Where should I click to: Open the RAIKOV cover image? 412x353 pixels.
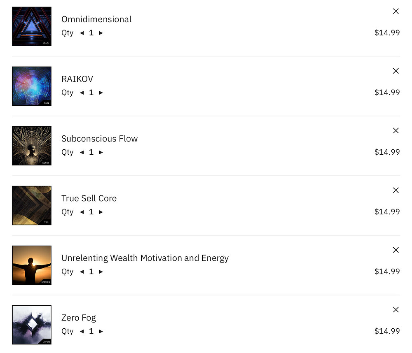click(x=32, y=86)
